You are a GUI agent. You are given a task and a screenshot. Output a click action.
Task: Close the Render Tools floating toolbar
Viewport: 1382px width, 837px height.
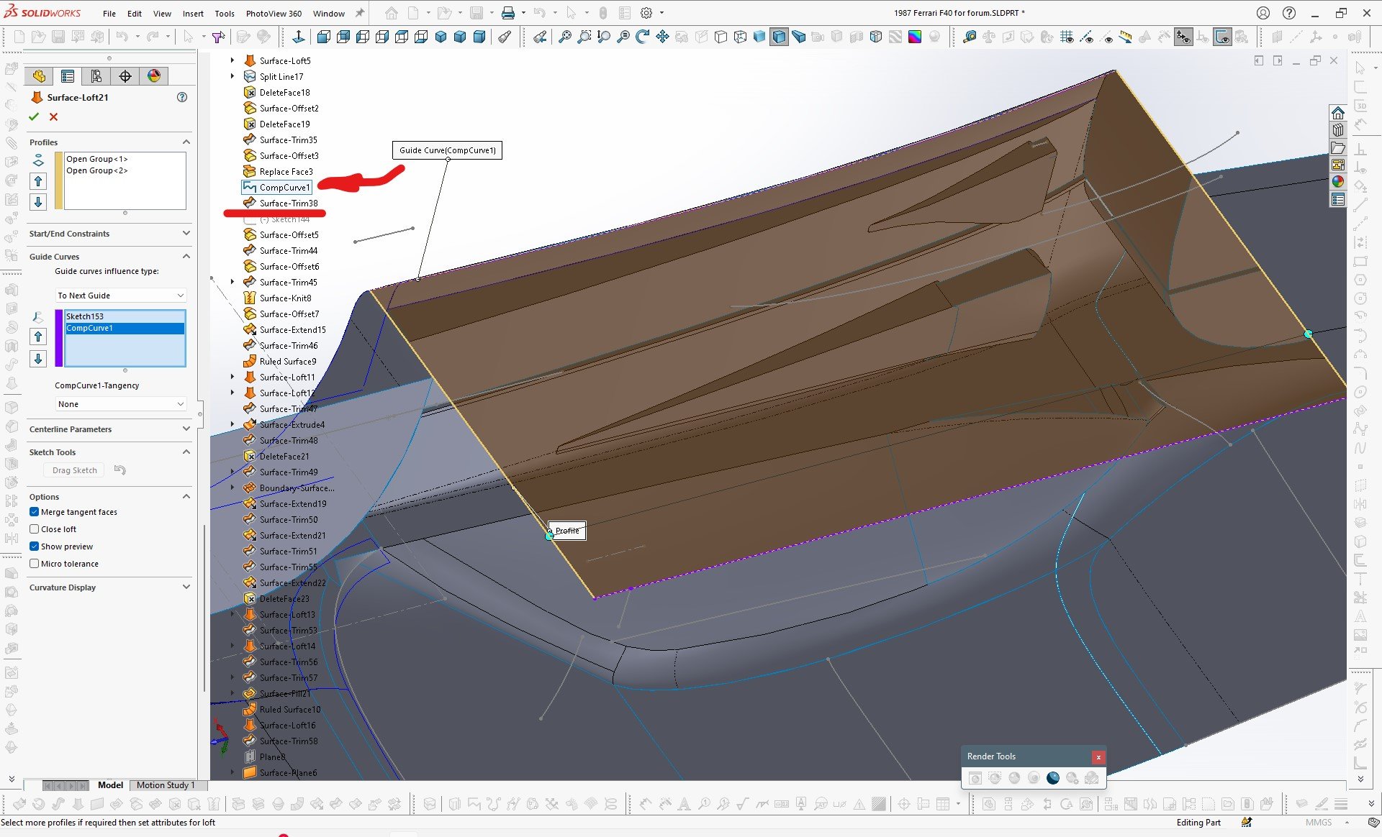[x=1098, y=757]
